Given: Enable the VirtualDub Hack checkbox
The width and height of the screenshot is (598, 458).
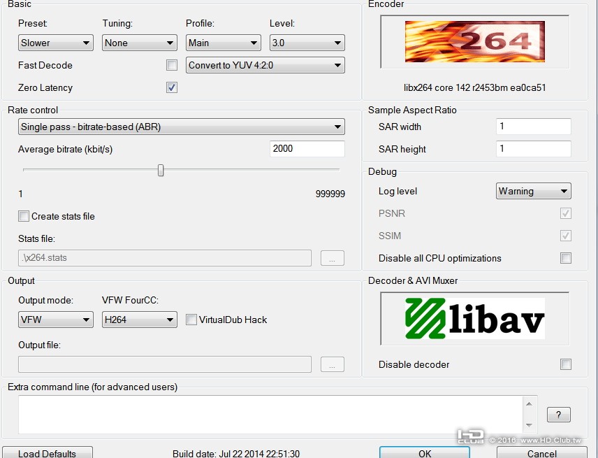Looking at the screenshot, I should pyautogui.click(x=191, y=320).
